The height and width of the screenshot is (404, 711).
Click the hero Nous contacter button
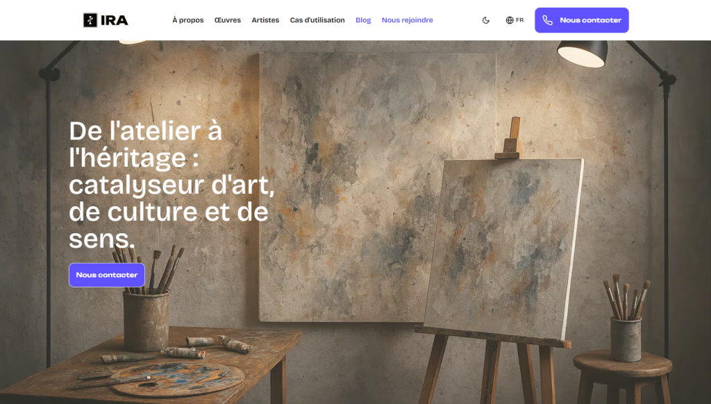coord(107,275)
